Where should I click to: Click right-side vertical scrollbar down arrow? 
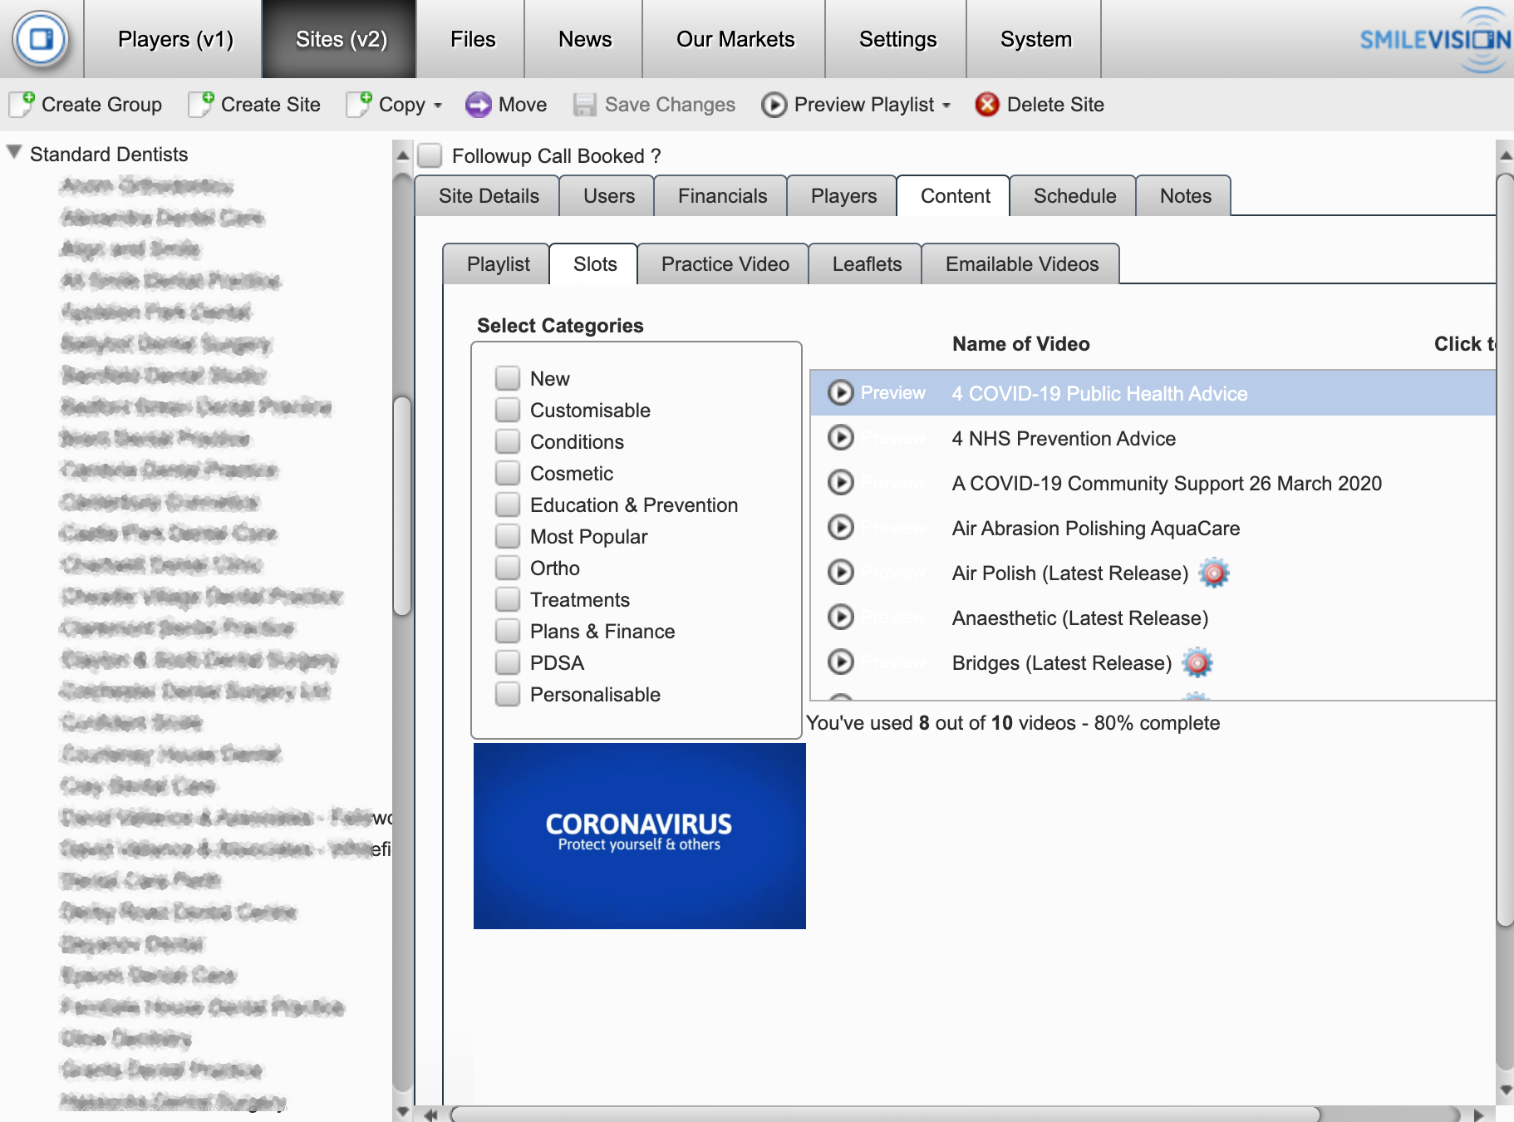point(1505,1090)
